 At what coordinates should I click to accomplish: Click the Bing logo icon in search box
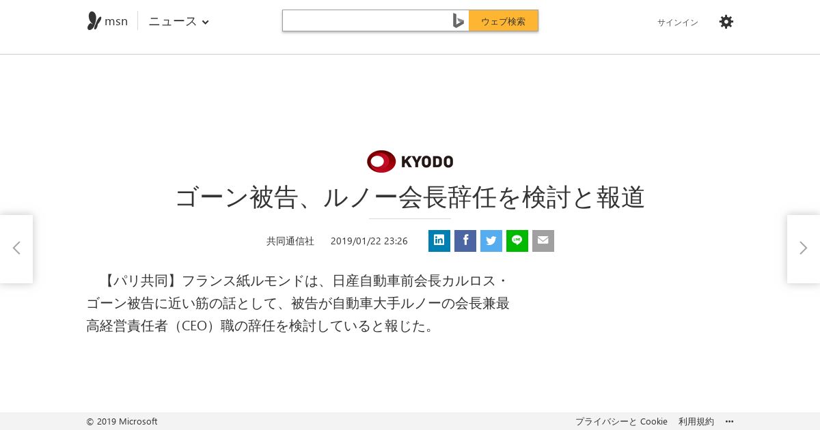[x=459, y=21]
